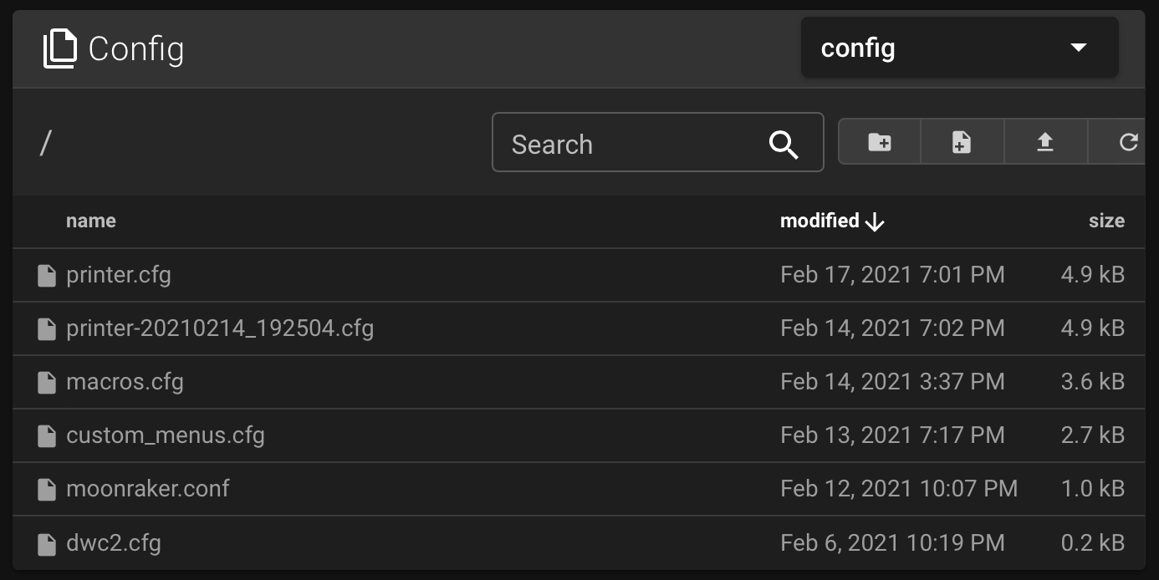Create a new file
Screen dimensions: 1159x580
(961, 142)
